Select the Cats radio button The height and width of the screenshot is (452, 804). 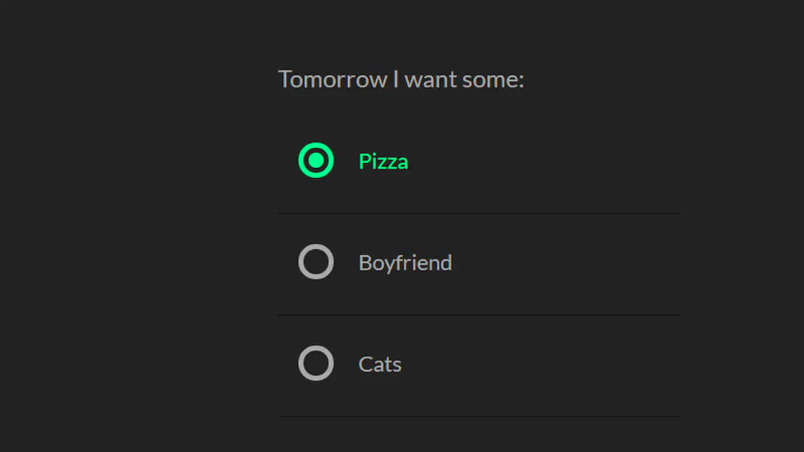(316, 364)
